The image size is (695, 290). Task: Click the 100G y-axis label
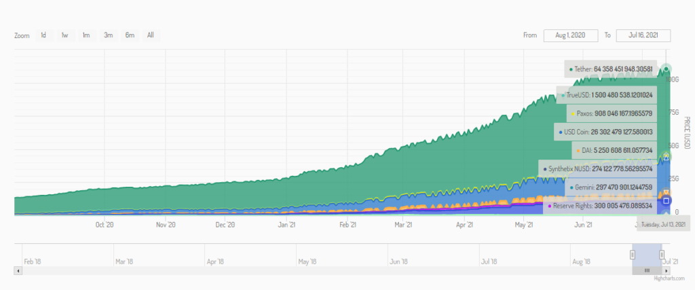click(x=673, y=79)
